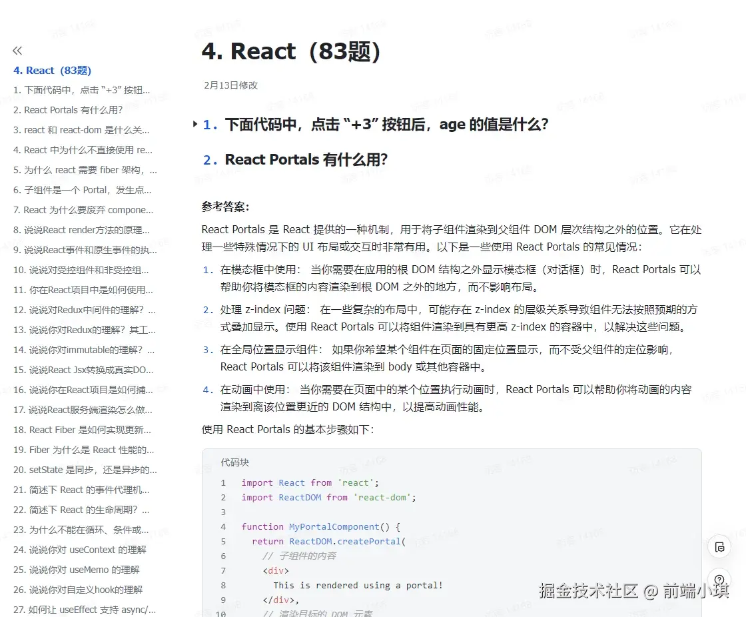Select sidebar item 12. 说说对Redux中间件的理解
The width and height of the screenshot is (746, 617).
84,310
